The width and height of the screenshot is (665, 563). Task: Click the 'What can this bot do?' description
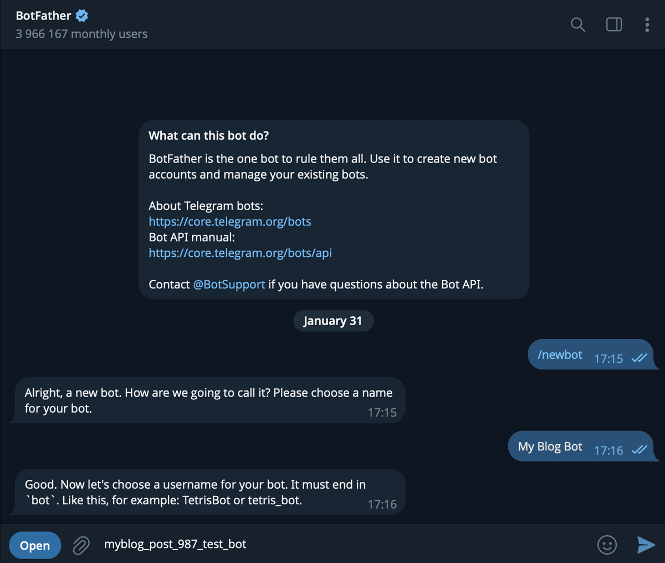coord(209,135)
